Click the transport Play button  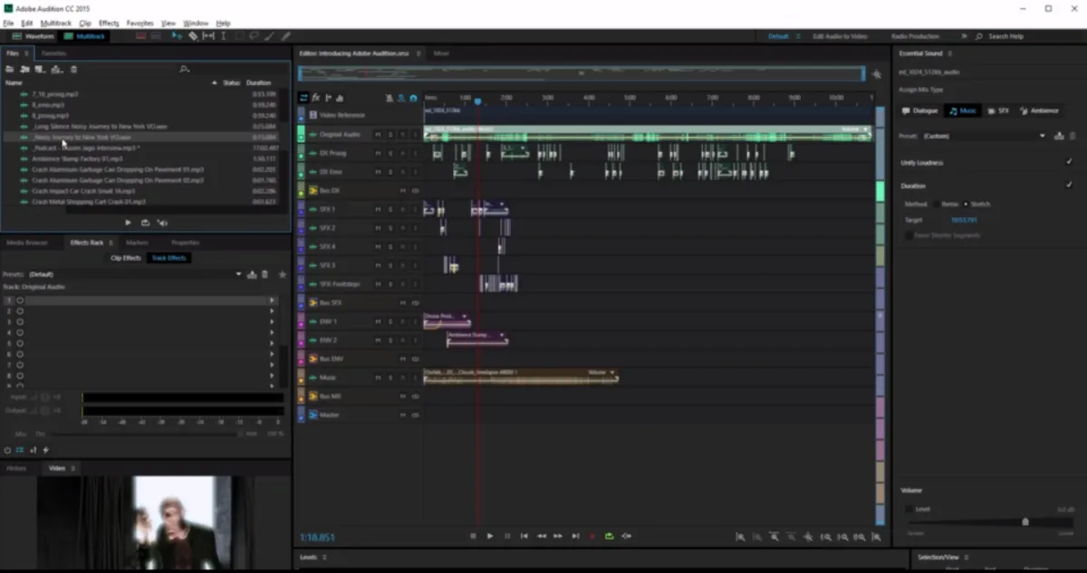(x=490, y=536)
